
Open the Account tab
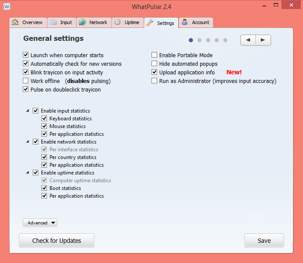pyautogui.click(x=196, y=22)
